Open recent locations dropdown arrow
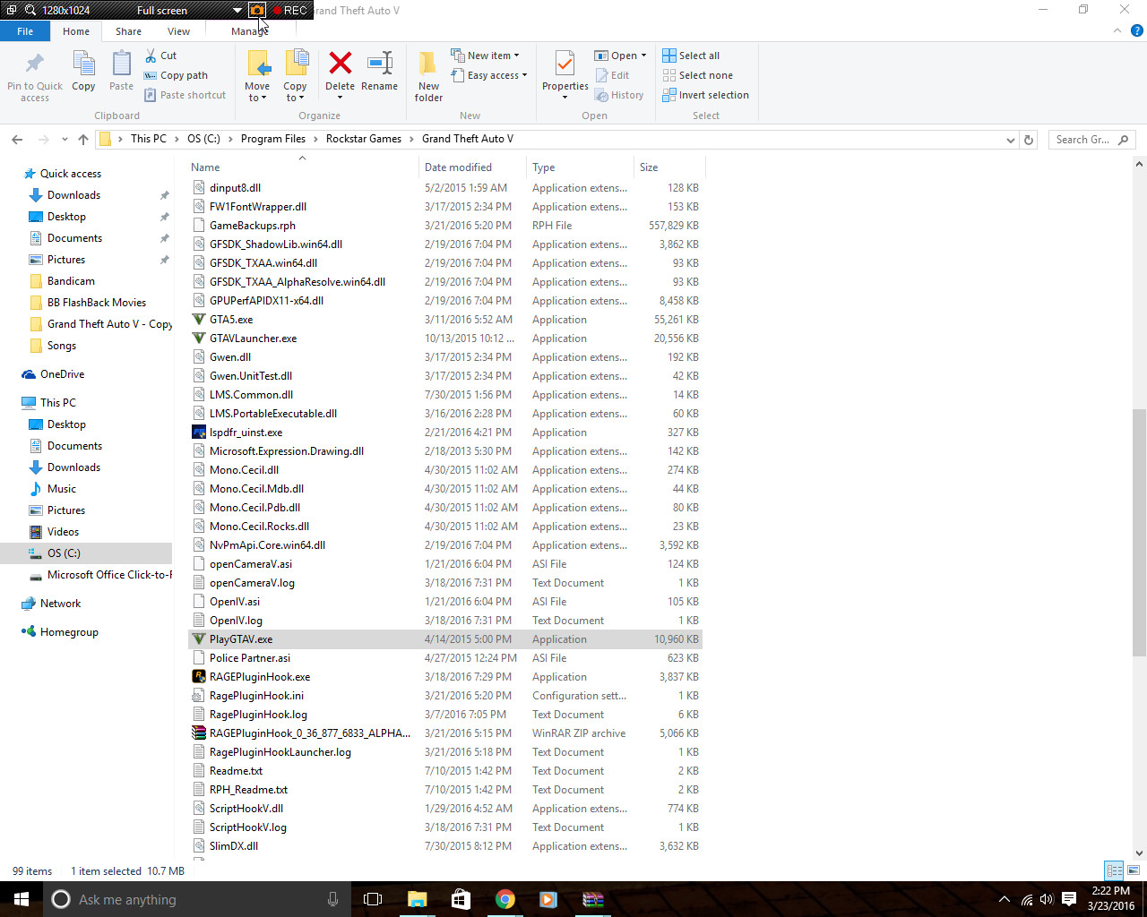This screenshot has height=917, width=1147. (x=65, y=140)
